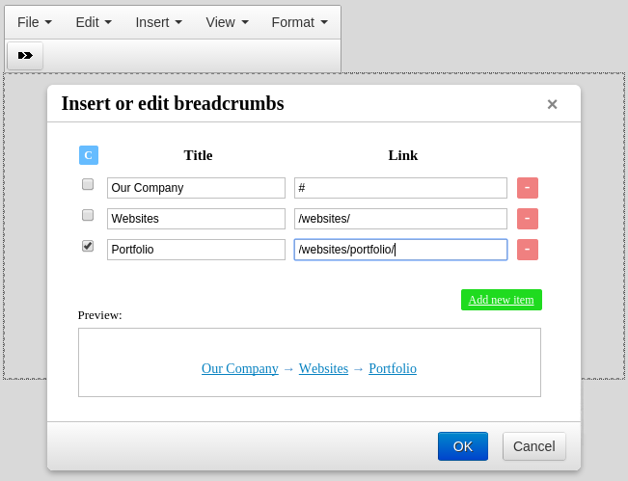Open the Format menu
Screen dimensions: 628x481
coord(299,22)
